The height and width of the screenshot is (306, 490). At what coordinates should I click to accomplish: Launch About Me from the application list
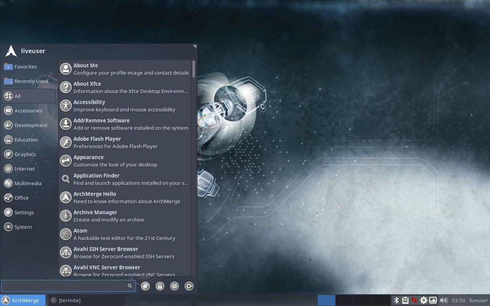(x=125, y=69)
